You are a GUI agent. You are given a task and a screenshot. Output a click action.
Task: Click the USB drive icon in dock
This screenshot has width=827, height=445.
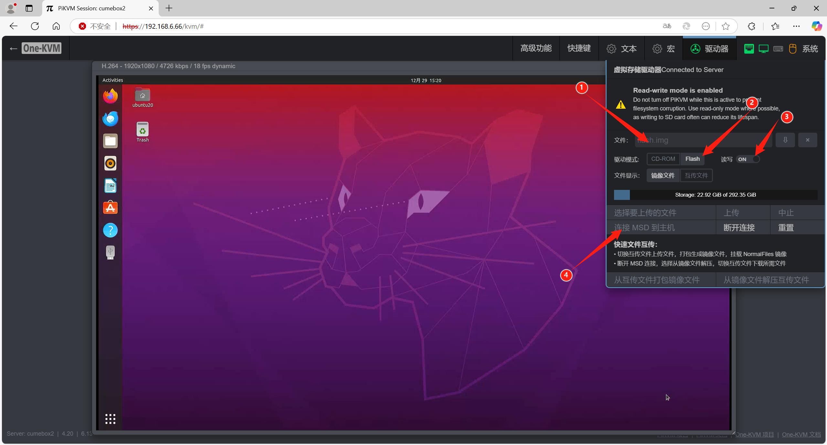[110, 253]
